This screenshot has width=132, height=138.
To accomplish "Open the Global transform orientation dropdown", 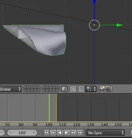I will point(11,89).
